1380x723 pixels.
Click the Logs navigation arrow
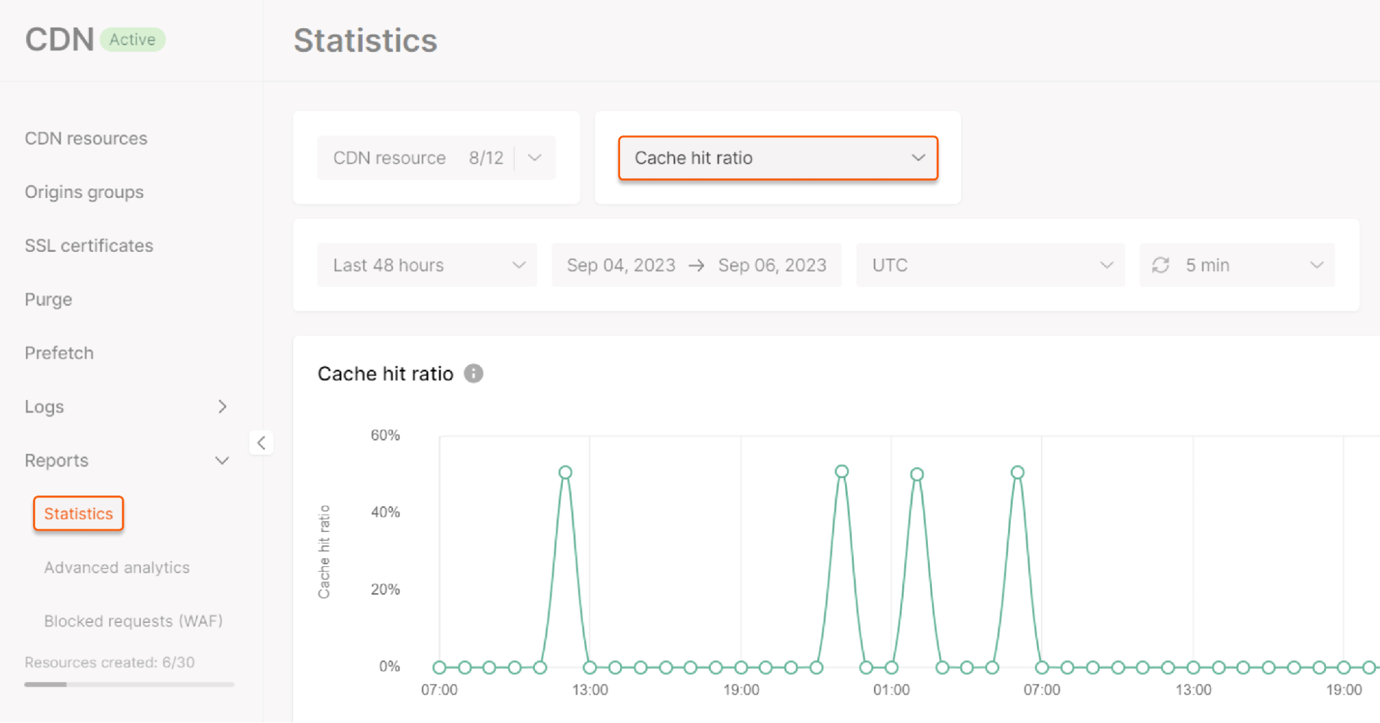point(222,406)
